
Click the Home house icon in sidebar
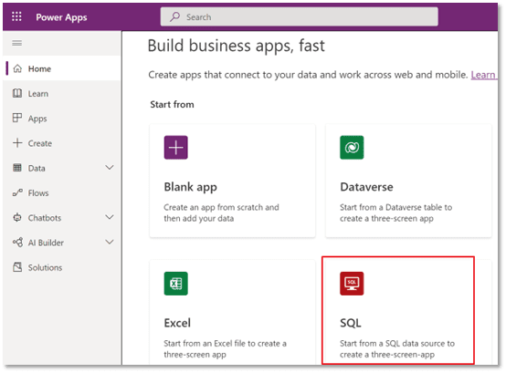[x=17, y=68]
